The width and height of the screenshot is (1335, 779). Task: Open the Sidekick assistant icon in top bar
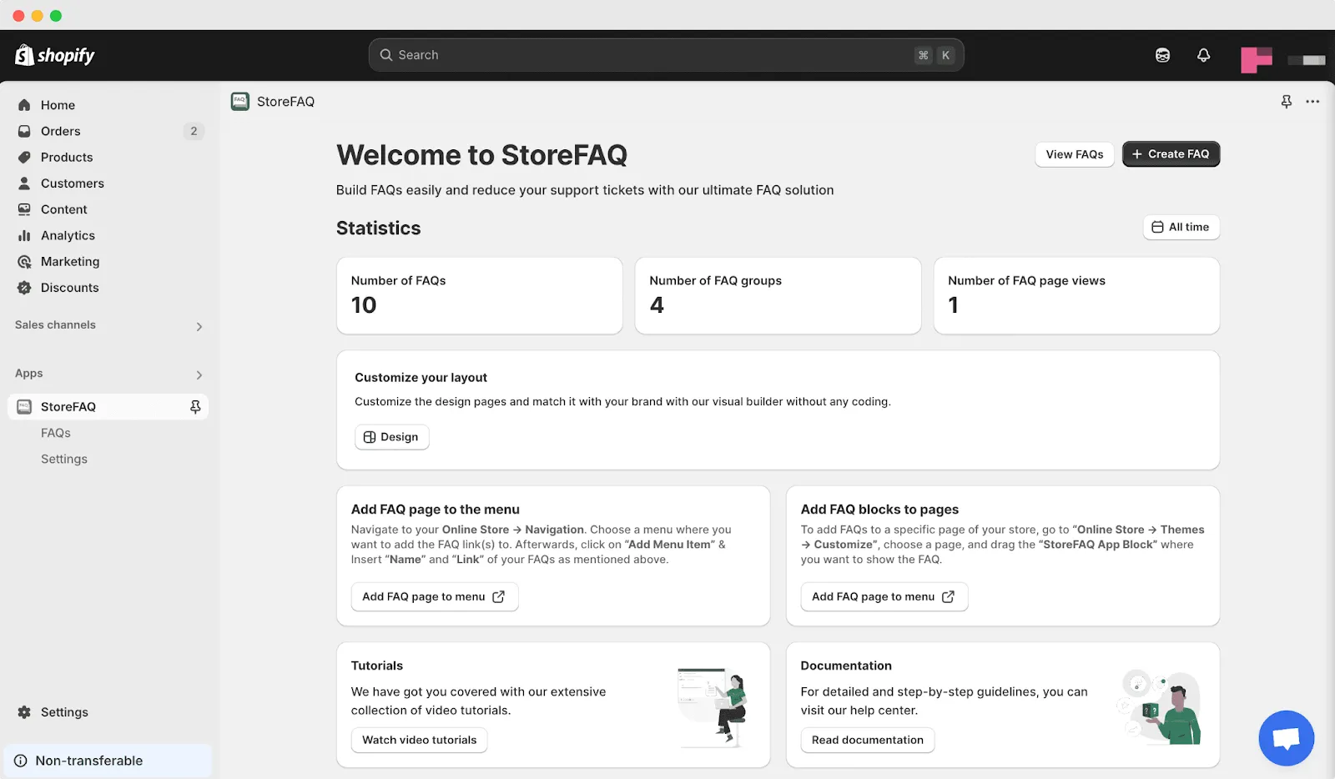click(x=1162, y=55)
